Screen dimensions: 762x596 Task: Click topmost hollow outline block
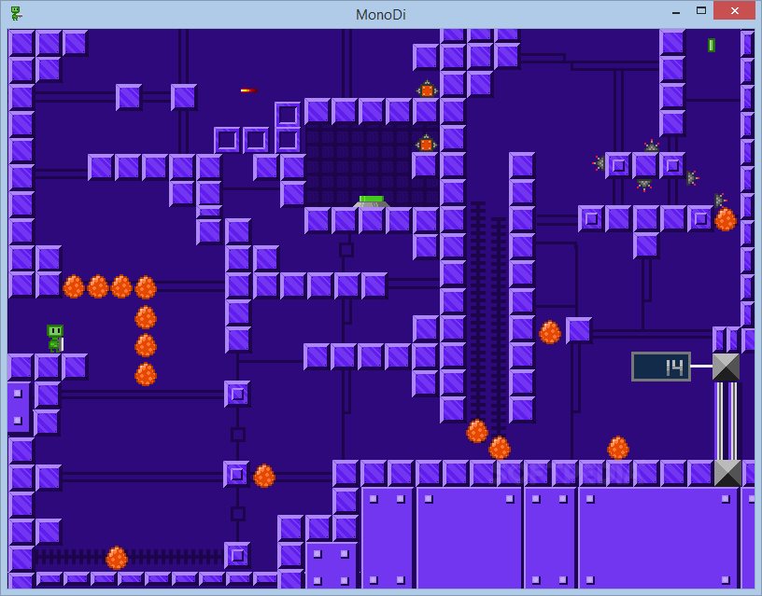(288, 115)
